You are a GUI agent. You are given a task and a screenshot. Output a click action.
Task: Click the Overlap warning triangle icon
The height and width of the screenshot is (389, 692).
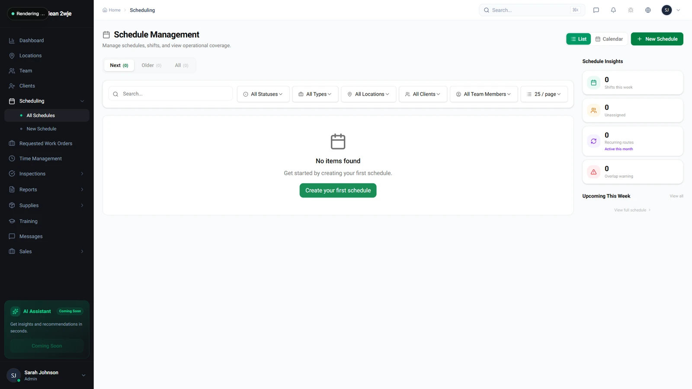(593, 172)
